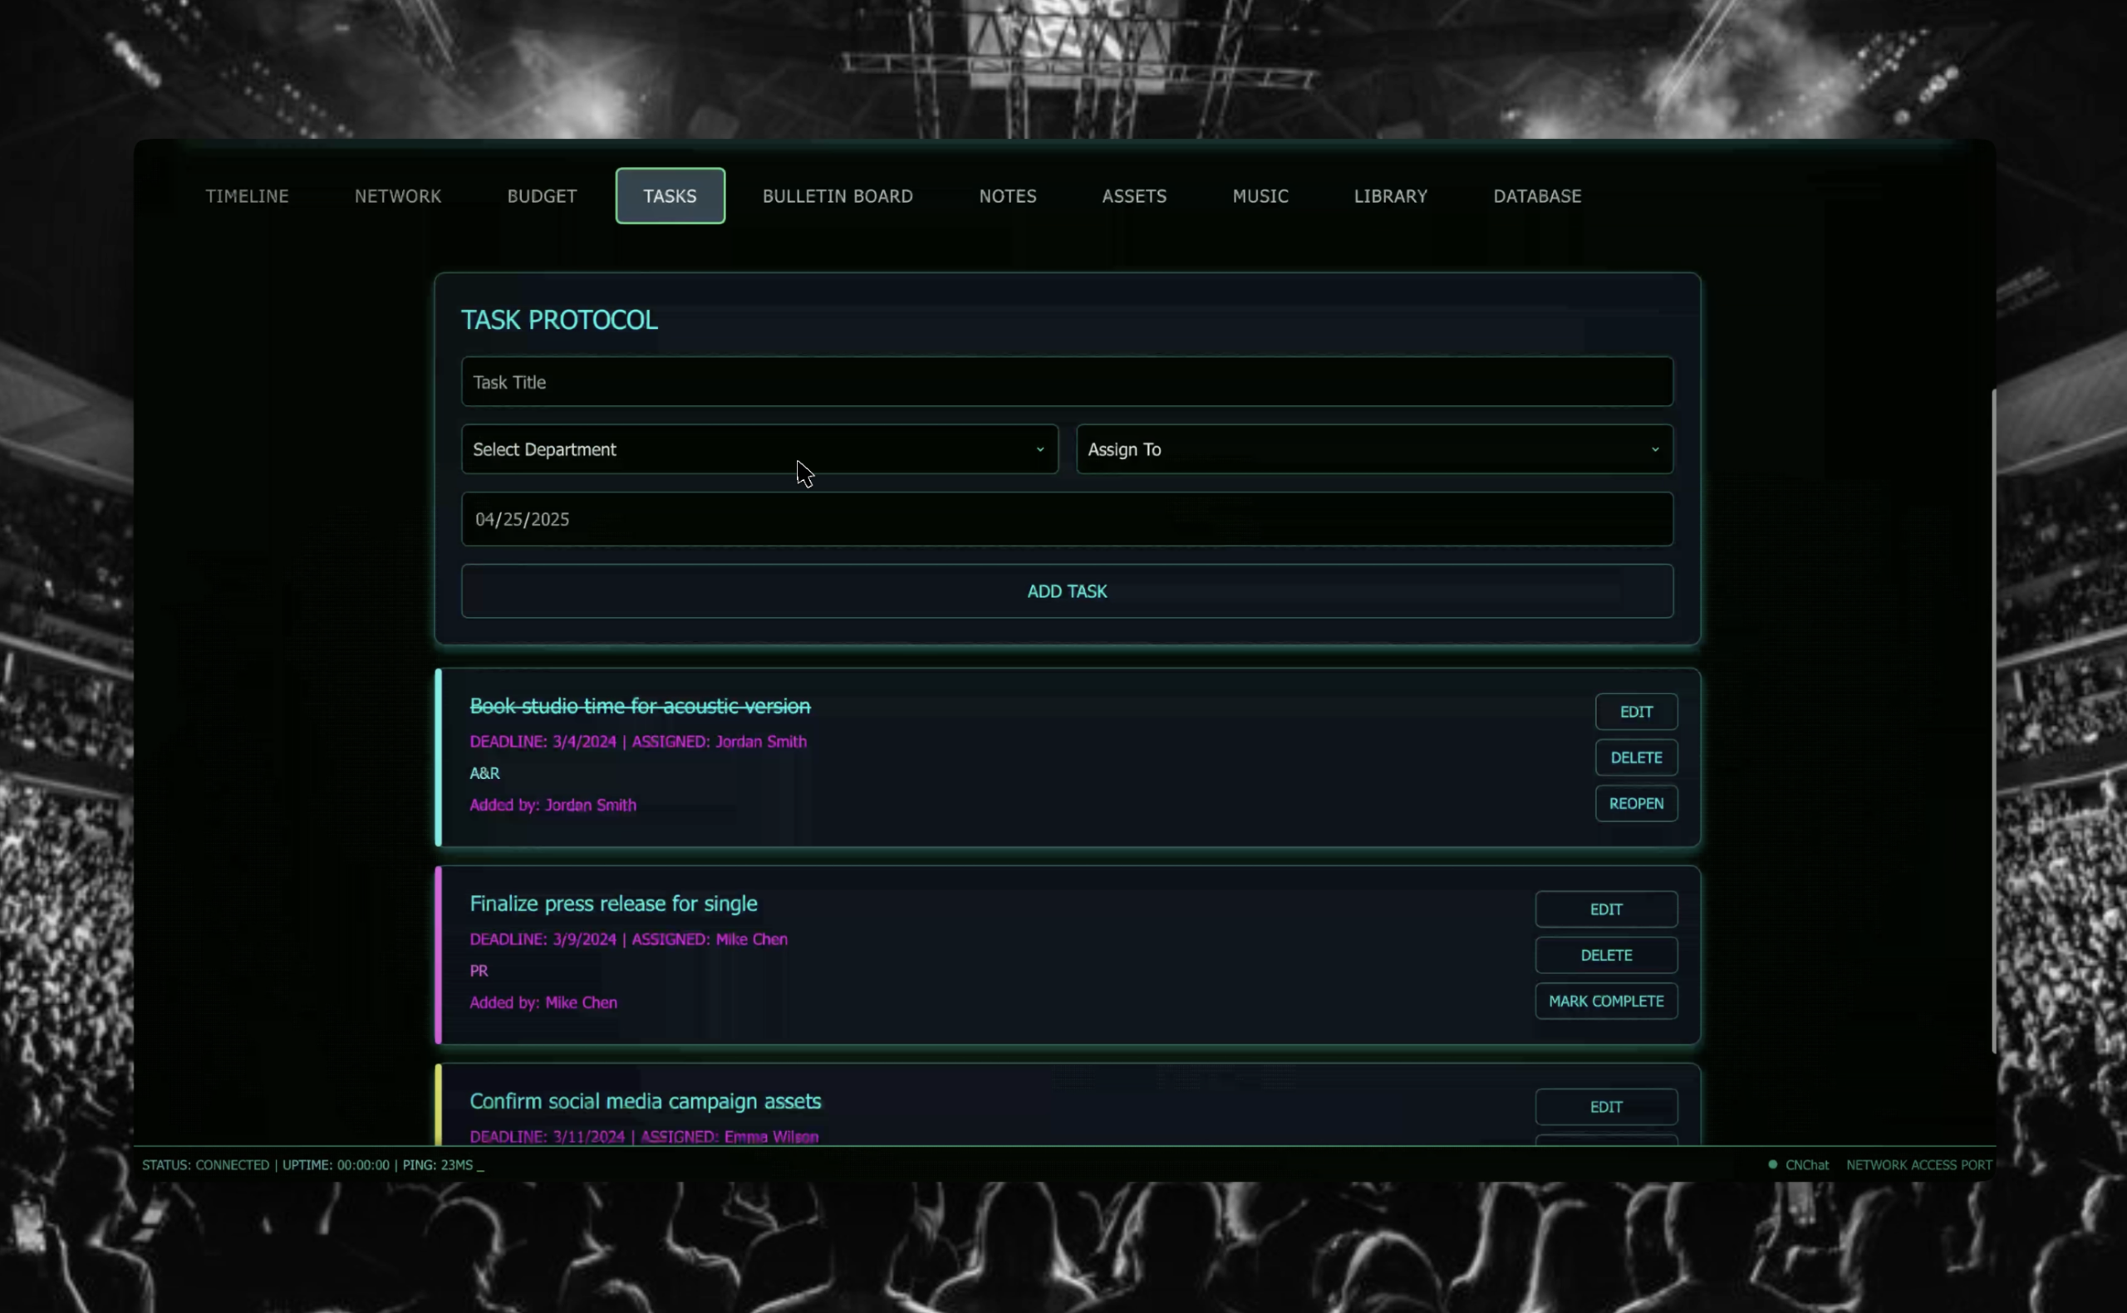The image size is (2127, 1313).
Task: Open the Timeline tab
Action: tap(247, 196)
